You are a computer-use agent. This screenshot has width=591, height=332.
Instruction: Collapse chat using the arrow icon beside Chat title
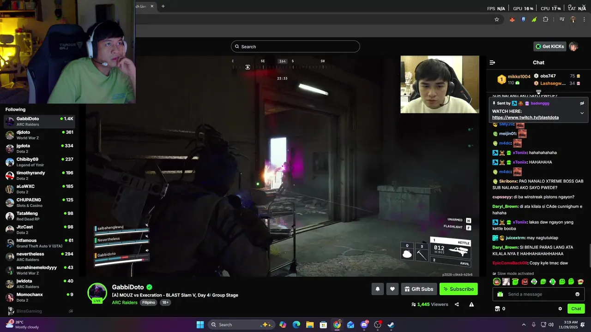click(x=492, y=62)
